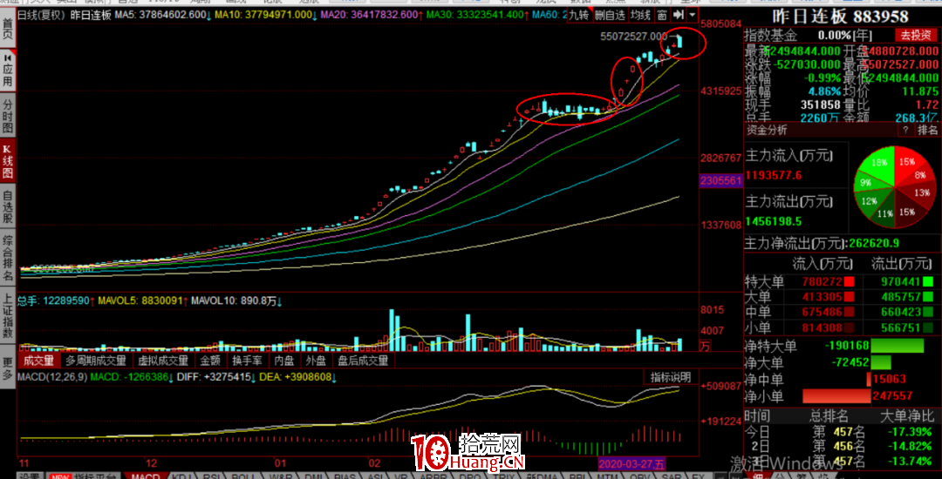Click the 55072527.000 high price label
The width and height of the screenshot is (942, 479).
coord(634,37)
